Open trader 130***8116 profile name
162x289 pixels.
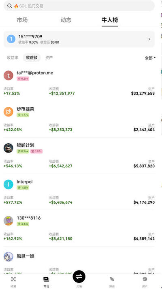tap(29, 218)
